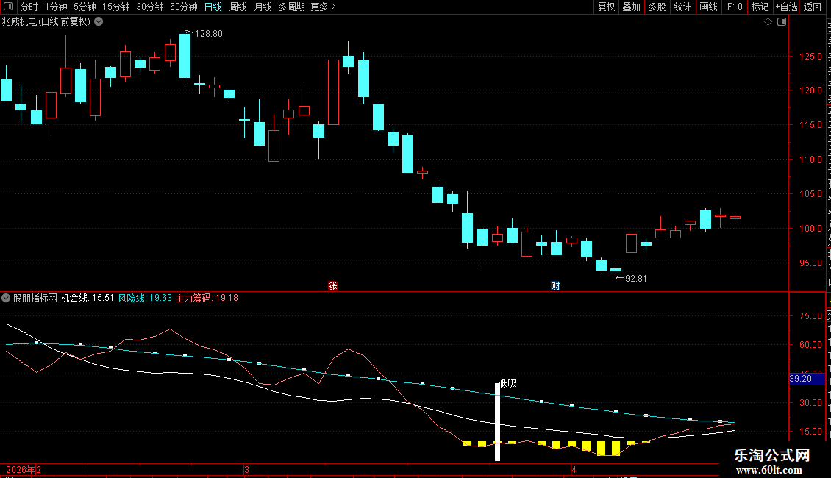Switch to 周线 weekly chart
Screen dimensions: 831x478
[238, 7]
